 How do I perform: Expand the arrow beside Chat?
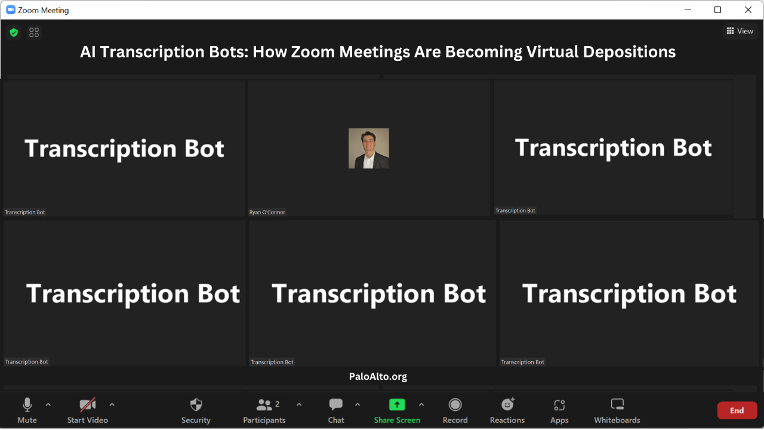point(358,404)
